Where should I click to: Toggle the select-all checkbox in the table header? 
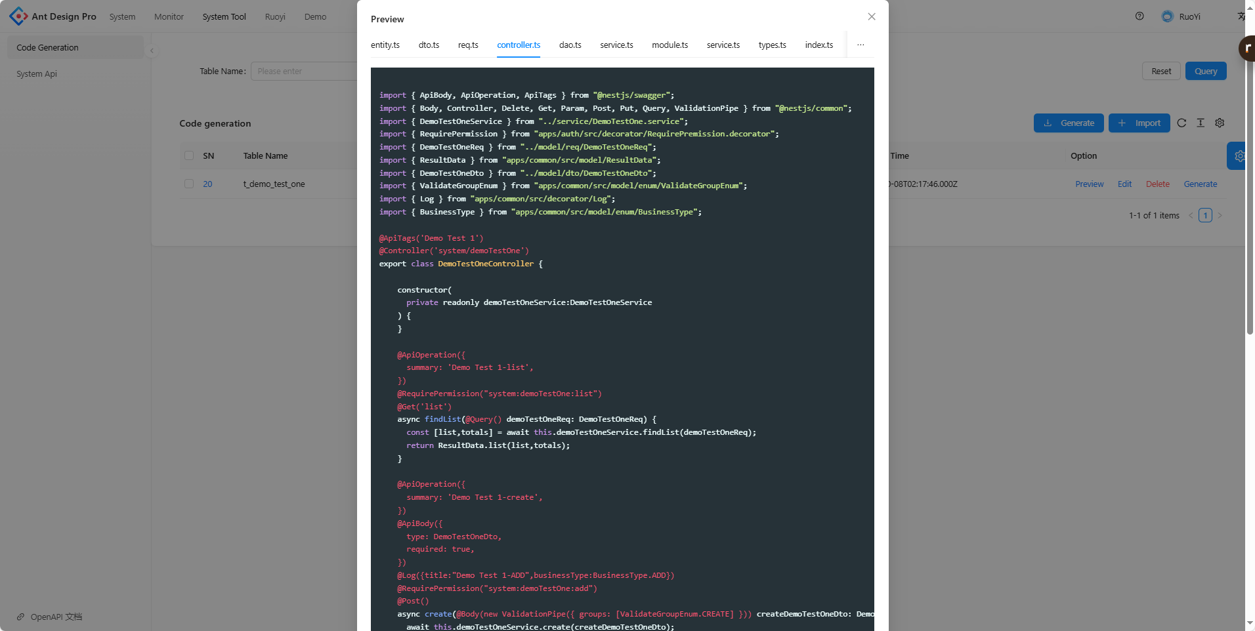click(189, 156)
